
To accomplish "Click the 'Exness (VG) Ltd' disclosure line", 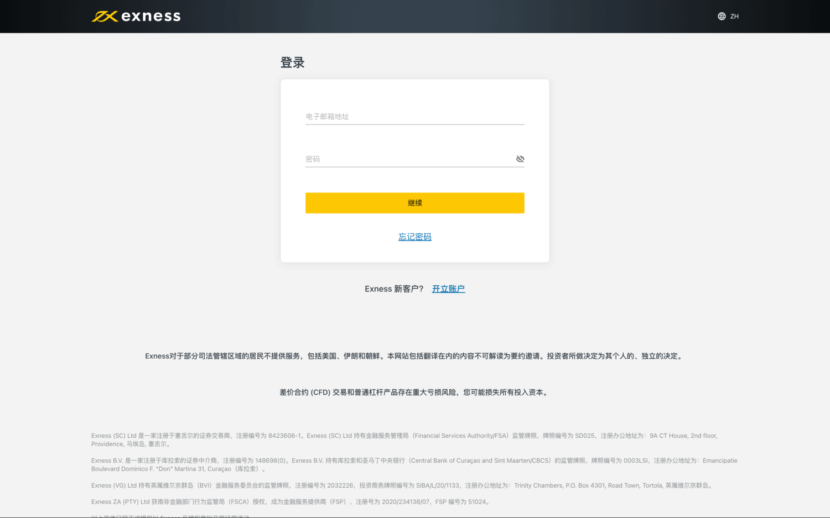I will [x=403, y=485].
